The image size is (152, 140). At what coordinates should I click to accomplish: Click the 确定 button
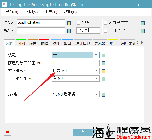point(83,132)
